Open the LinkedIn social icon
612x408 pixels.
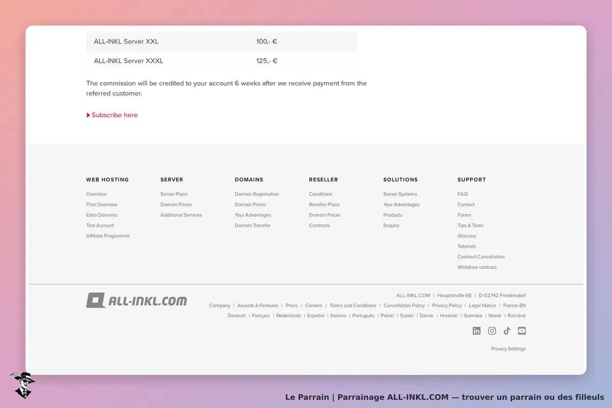pos(476,330)
